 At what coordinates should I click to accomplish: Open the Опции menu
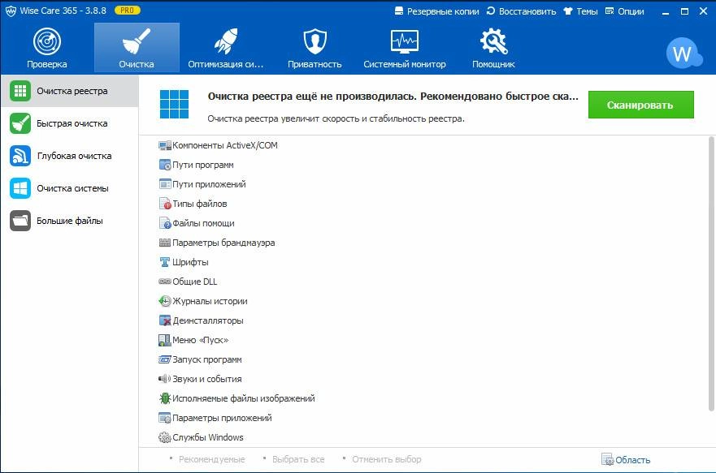[x=625, y=11]
